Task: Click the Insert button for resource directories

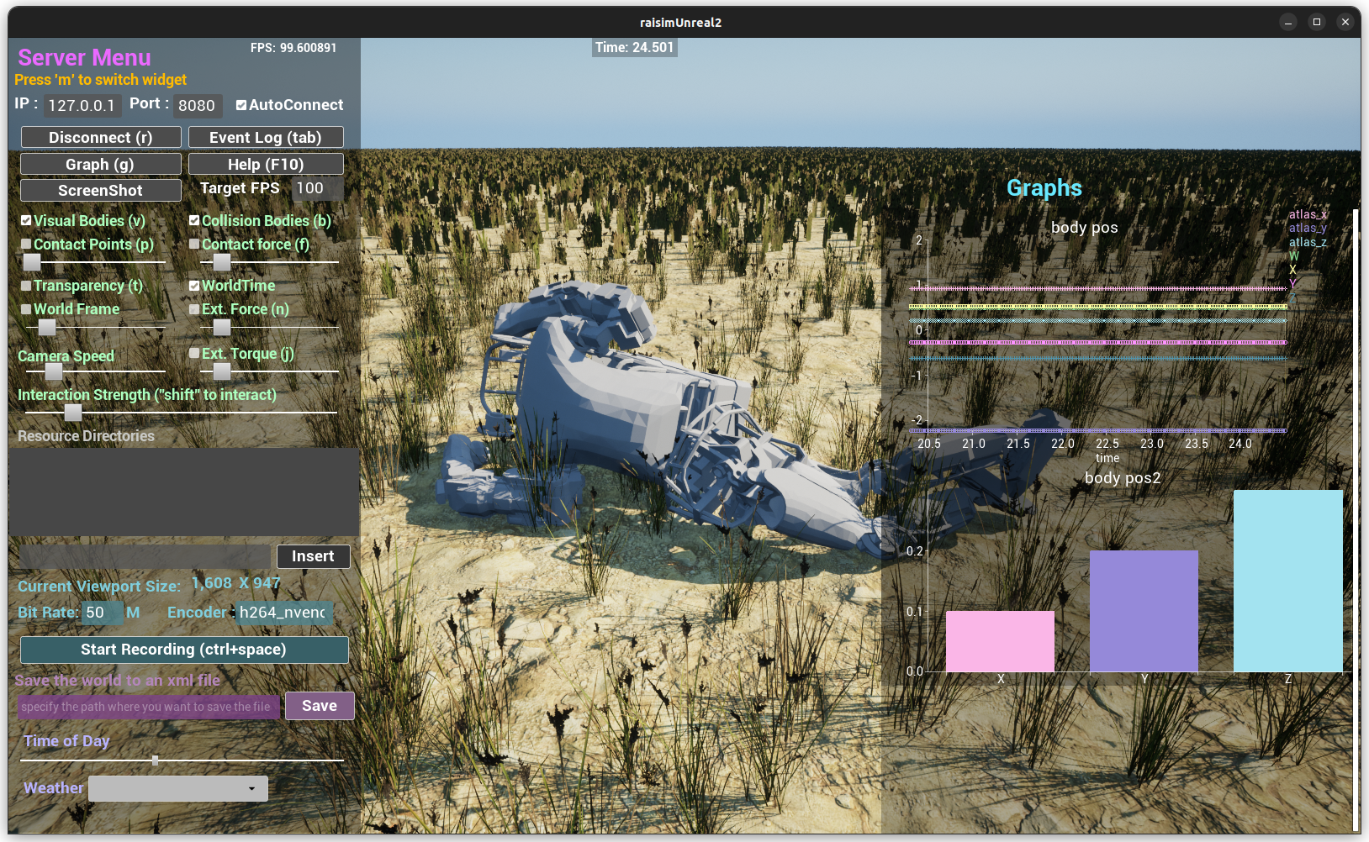Action: point(313,556)
